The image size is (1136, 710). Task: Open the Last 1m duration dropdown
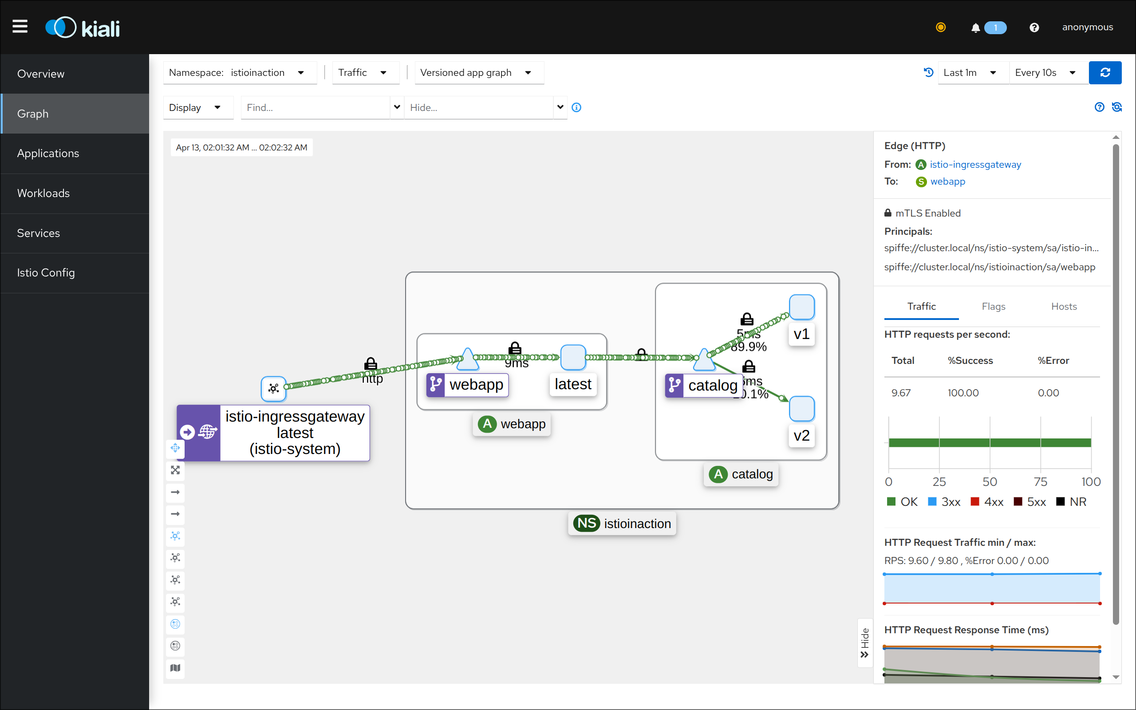coord(973,72)
